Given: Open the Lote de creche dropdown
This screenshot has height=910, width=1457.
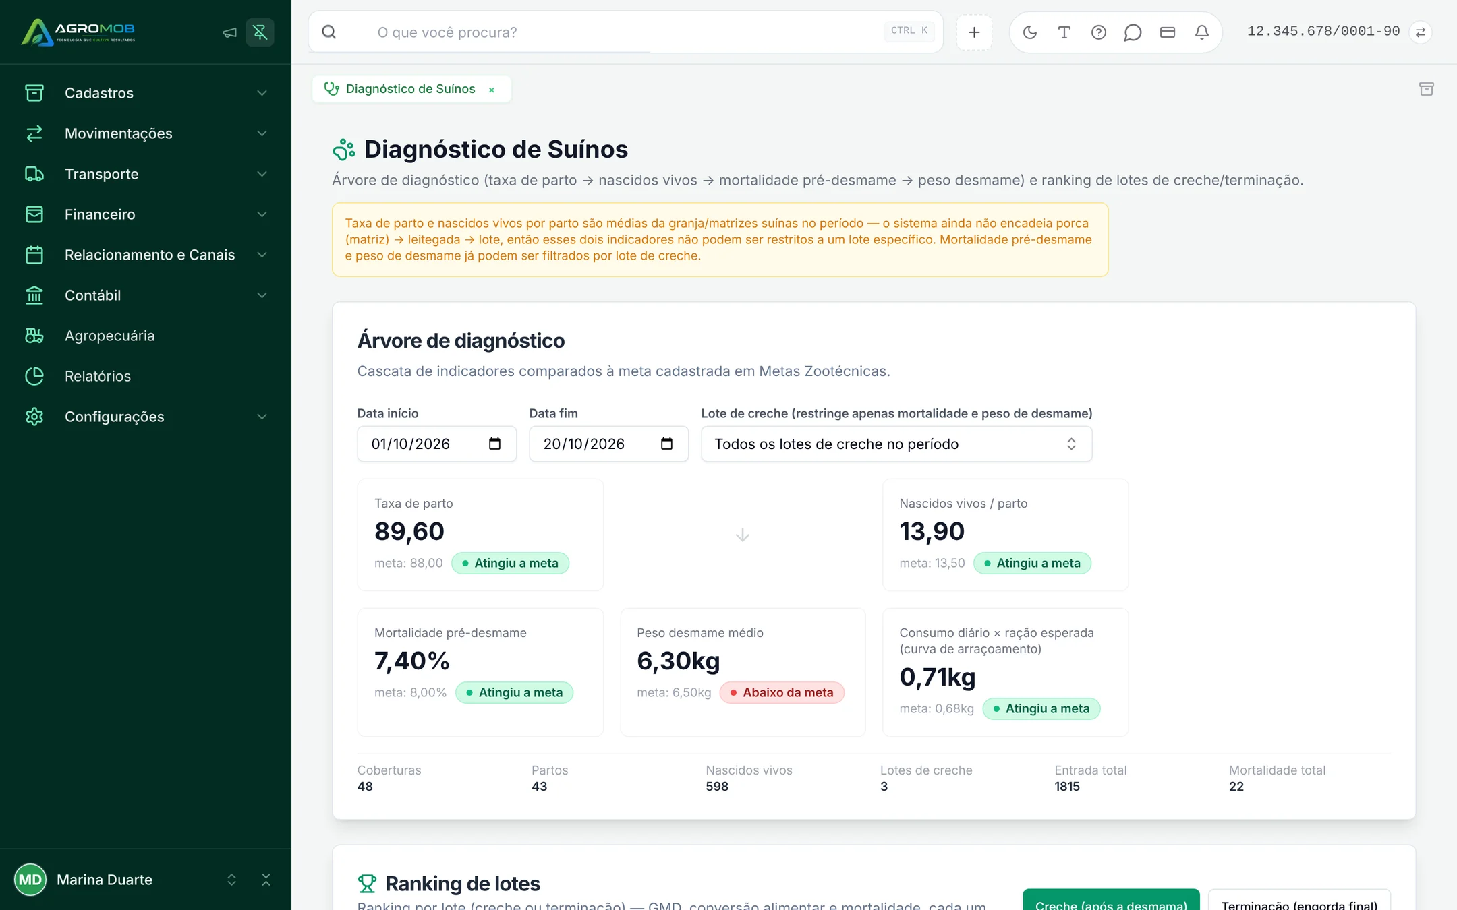Looking at the screenshot, I should 896,444.
